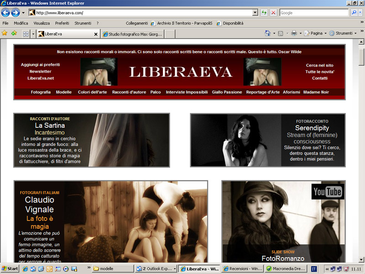Viewport: 365px width, 274px height.
Task: Click the Home page icon
Action: [x=268, y=33]
